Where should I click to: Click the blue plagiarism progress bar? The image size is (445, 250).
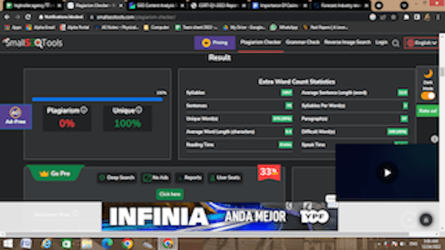coord(97,99)
